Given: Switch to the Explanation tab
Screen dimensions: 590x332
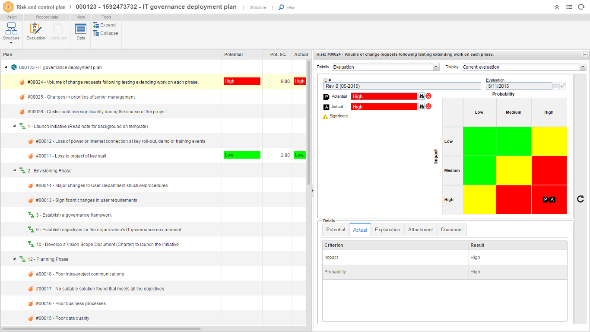Looking at the screenshot, I should (387, 230).
